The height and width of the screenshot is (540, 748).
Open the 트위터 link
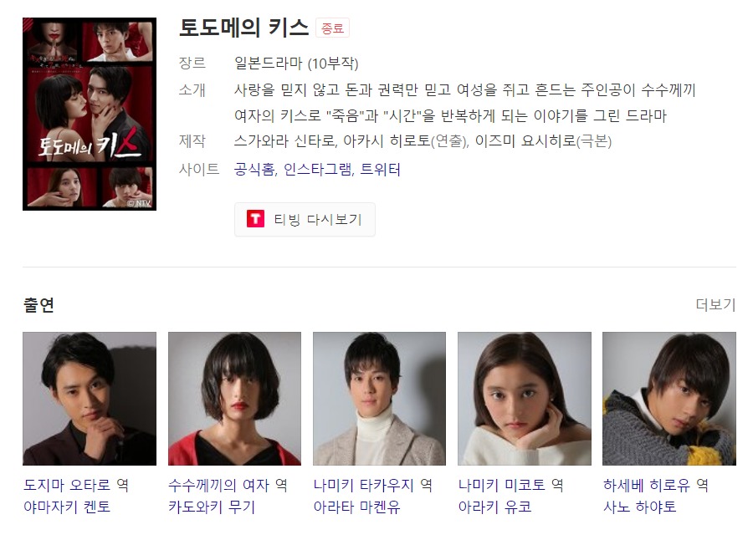380,169
